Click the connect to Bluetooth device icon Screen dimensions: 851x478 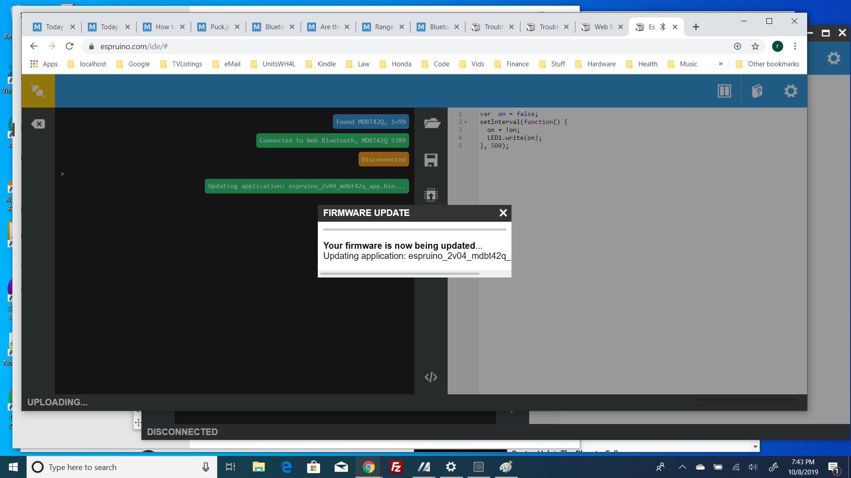click(38, 91)
